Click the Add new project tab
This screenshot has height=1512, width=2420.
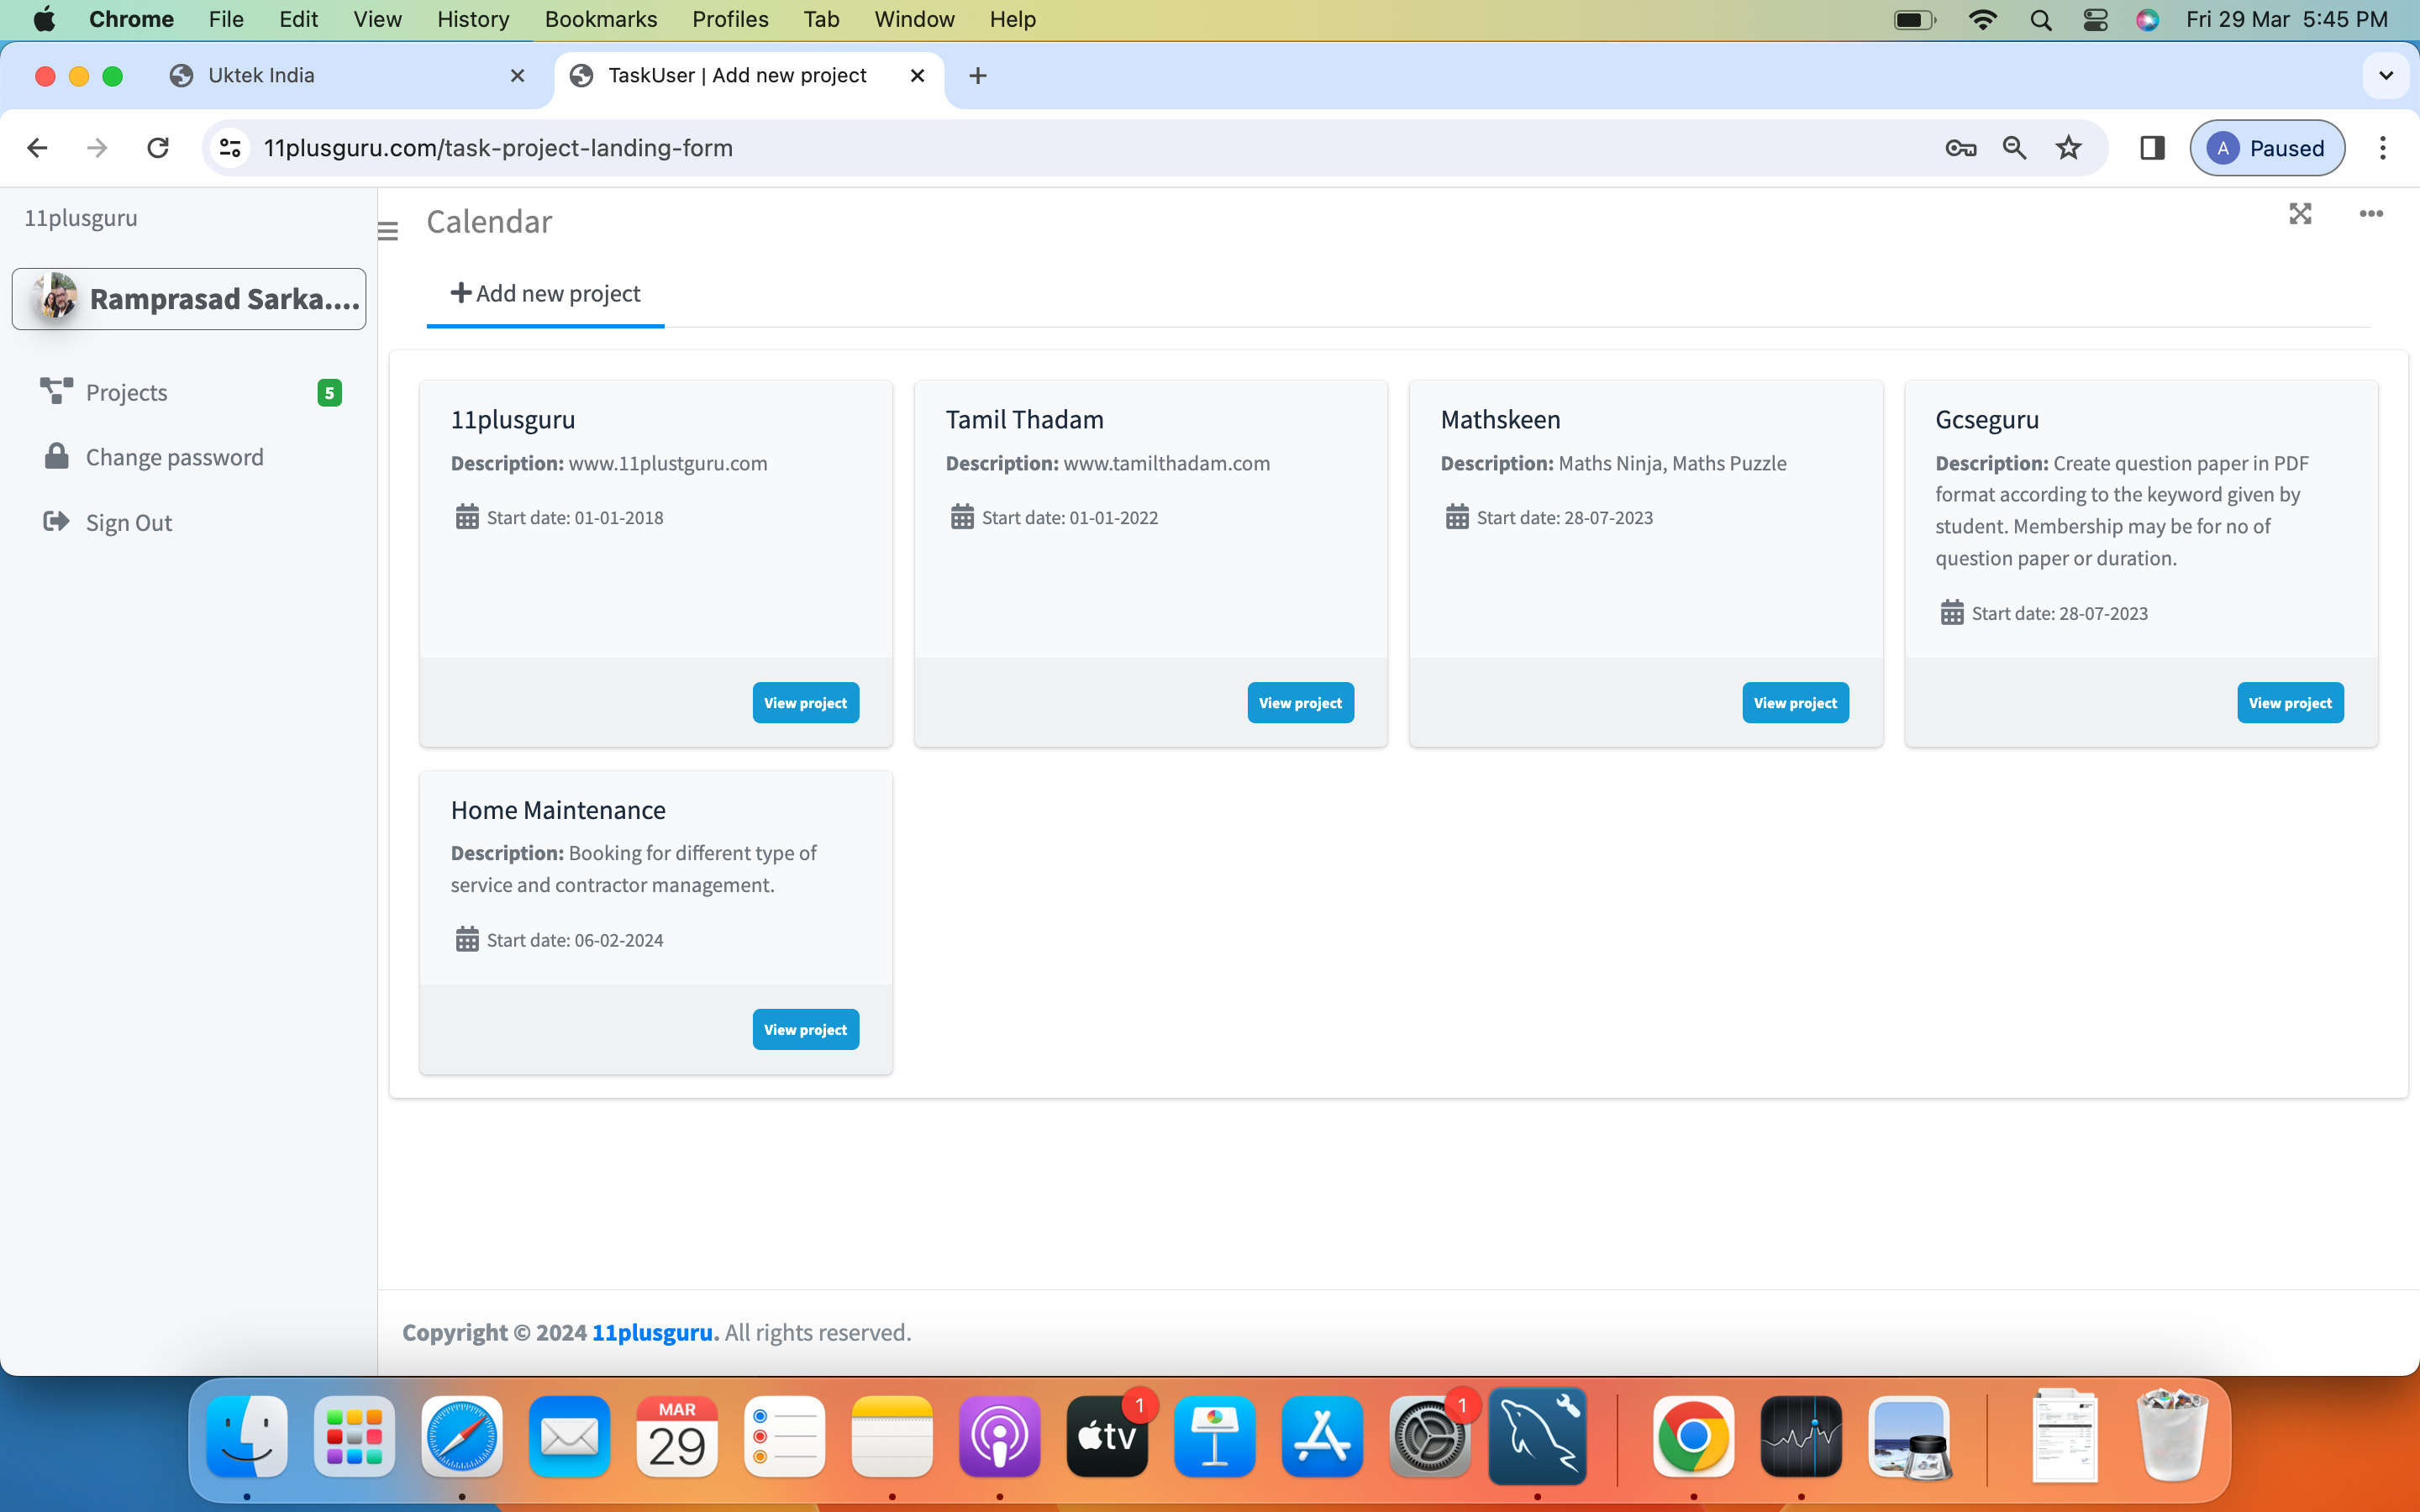point(545,293)
